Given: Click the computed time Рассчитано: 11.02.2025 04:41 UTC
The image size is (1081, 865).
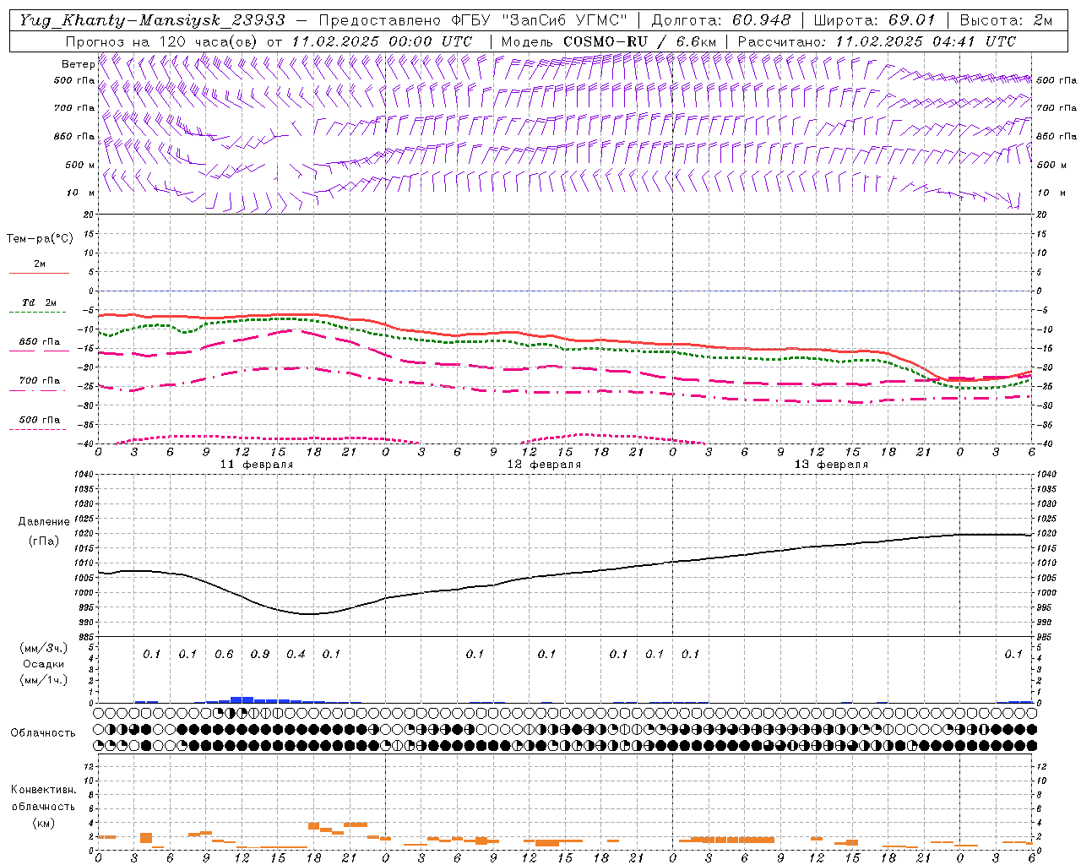Looking at the screenshot, I should (x=877, y=41).
